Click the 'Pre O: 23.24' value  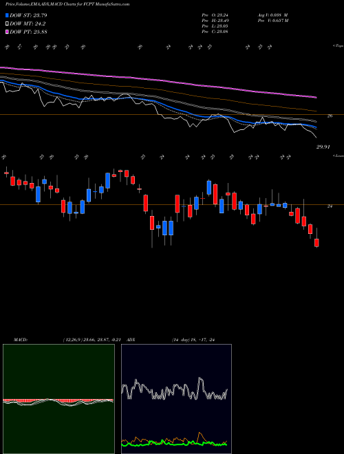[215, 15]
